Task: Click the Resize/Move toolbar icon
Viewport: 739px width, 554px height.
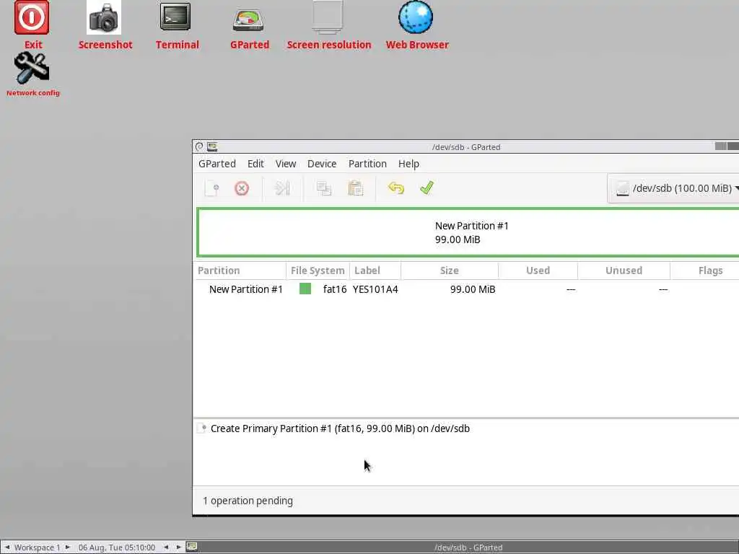Action: tap(282, 188)
